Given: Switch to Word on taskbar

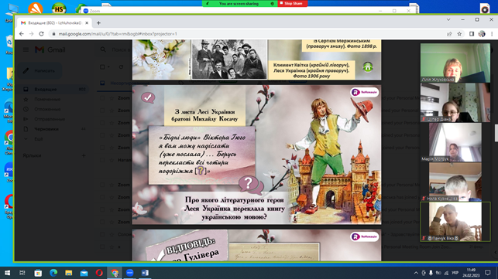Looking at the screenshot, I should pos(145,273).
